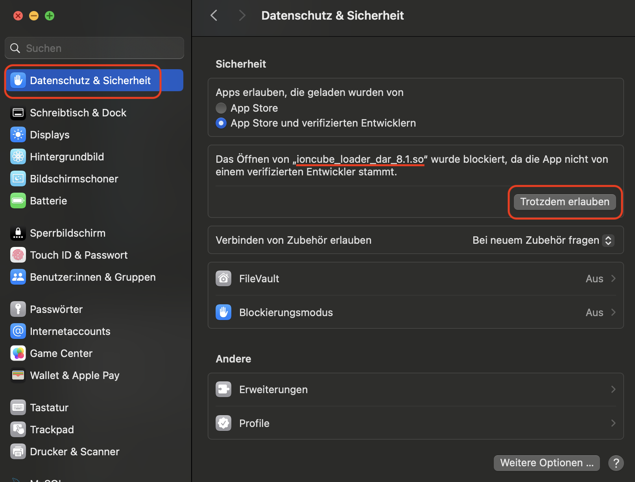Expand the Erweiterungen row chevron
Screen dimensions: 635x482
613,390
